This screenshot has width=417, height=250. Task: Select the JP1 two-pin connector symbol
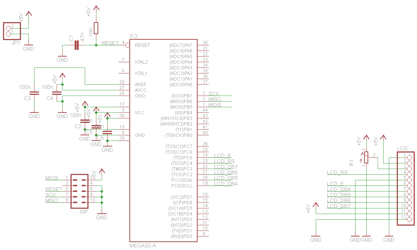click(x=12, y=31)
